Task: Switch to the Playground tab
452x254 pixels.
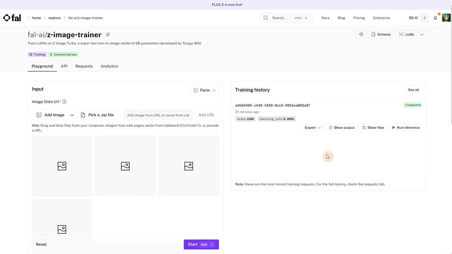Action: tap(42, 66)
